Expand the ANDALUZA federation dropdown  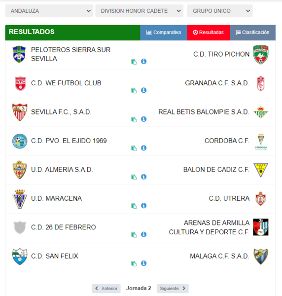(x=49, y=11)
